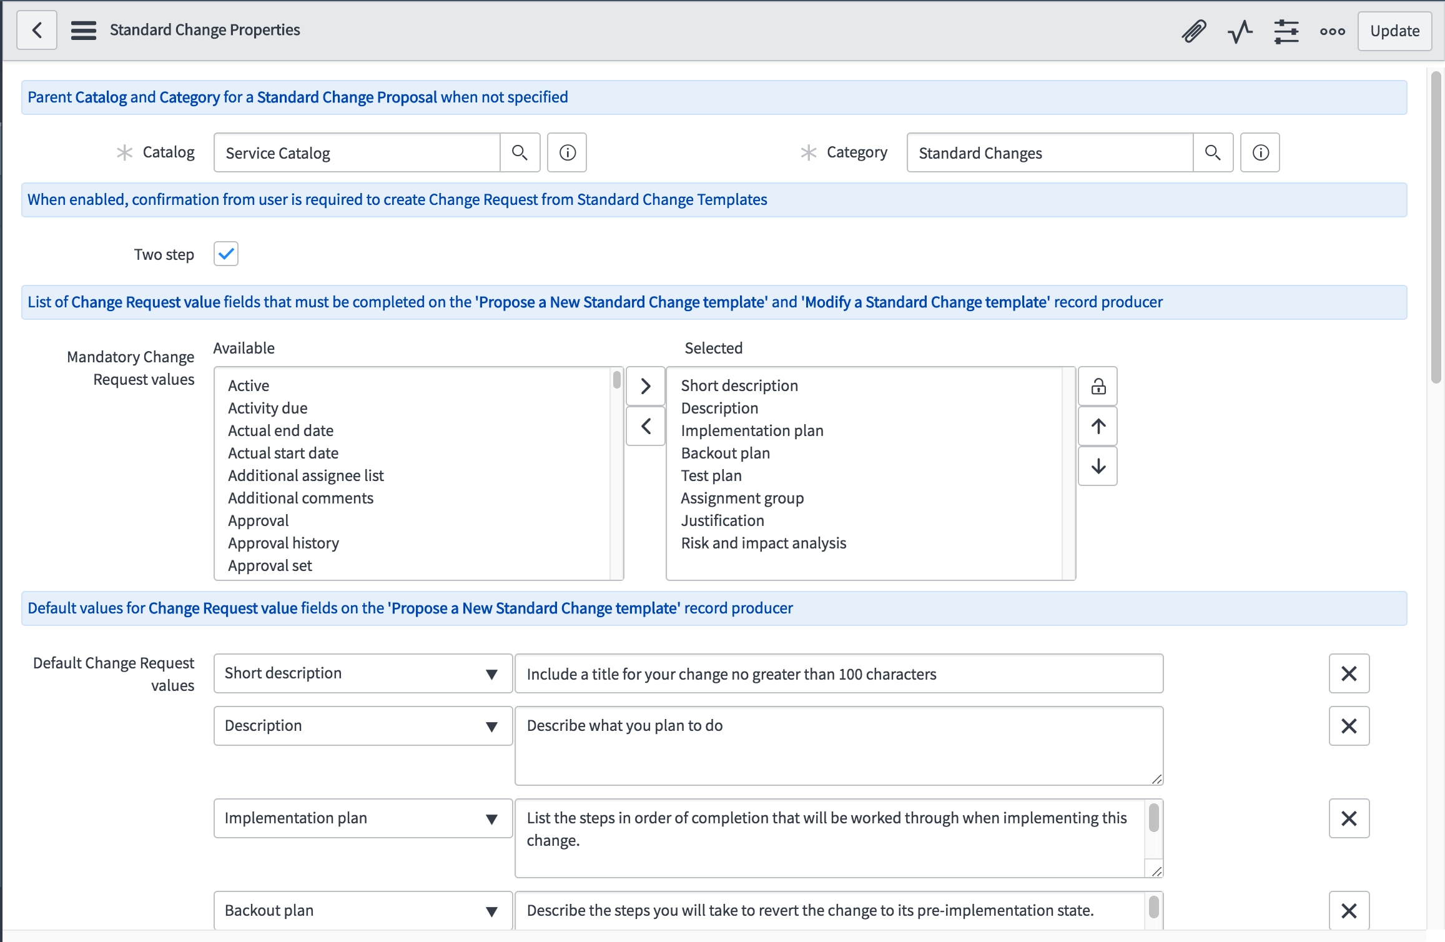Click the Update button
Screen dimensions: 1445x942
pos(1395,31)
